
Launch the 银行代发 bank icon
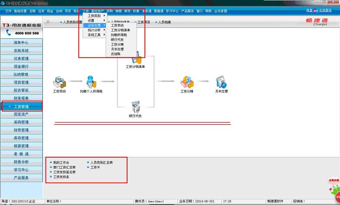tap(135, 107)
